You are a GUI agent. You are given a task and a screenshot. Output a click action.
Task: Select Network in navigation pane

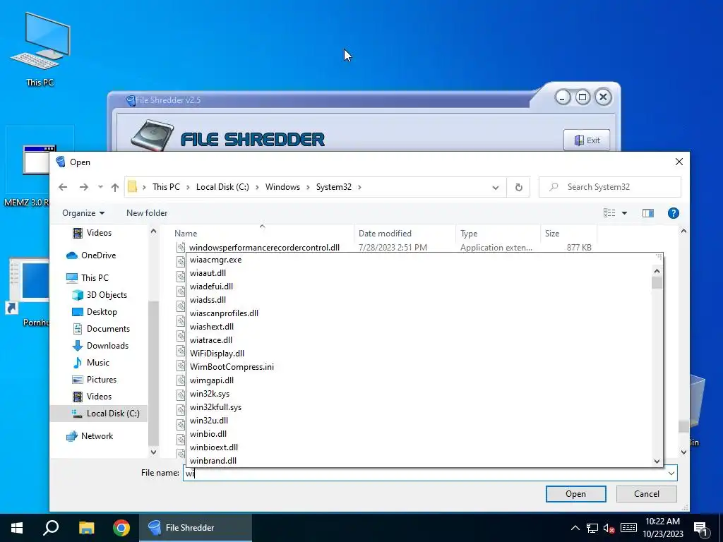tap(90, 436)
